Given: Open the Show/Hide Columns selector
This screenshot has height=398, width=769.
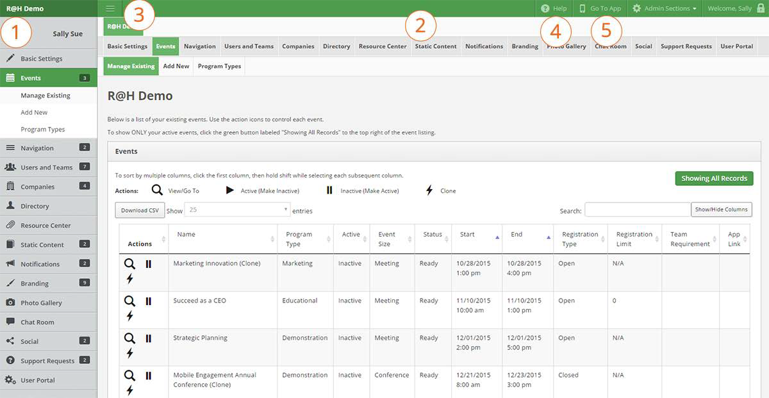Looking at the screenshot, I should [721, 210].
